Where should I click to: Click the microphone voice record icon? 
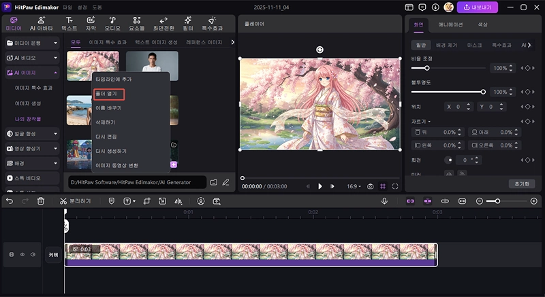[385, 201]
